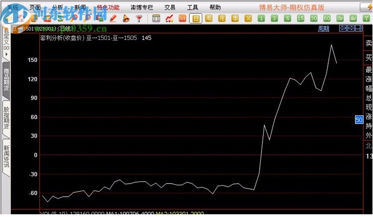Image resolution: width=373 pixels, height=217 pixels.
Task: Open the 帮助 menu
Action: coord(215,7)
